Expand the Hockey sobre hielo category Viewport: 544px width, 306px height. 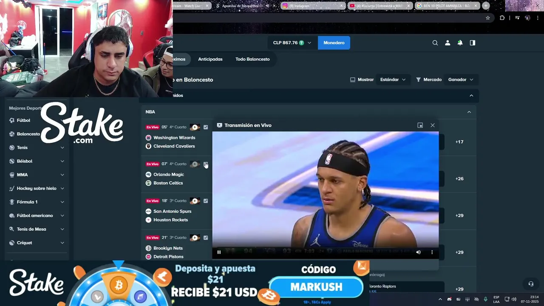tap(62, 188)
